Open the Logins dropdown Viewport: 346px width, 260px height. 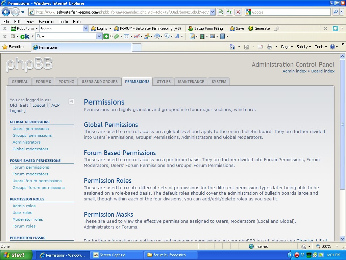(100, 28)
